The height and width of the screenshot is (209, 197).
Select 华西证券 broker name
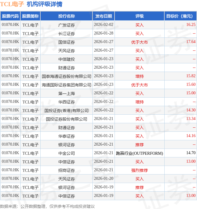(x=67, y=102)
